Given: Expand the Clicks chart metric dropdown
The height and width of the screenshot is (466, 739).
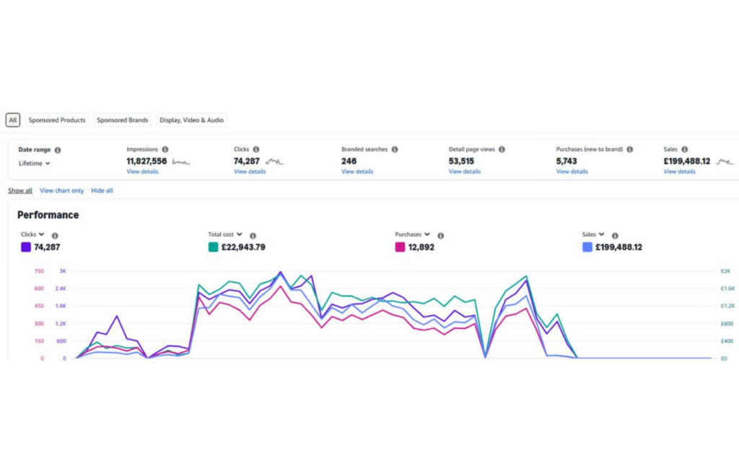Looking at the screenshot, I should click(x=32, y=234).
